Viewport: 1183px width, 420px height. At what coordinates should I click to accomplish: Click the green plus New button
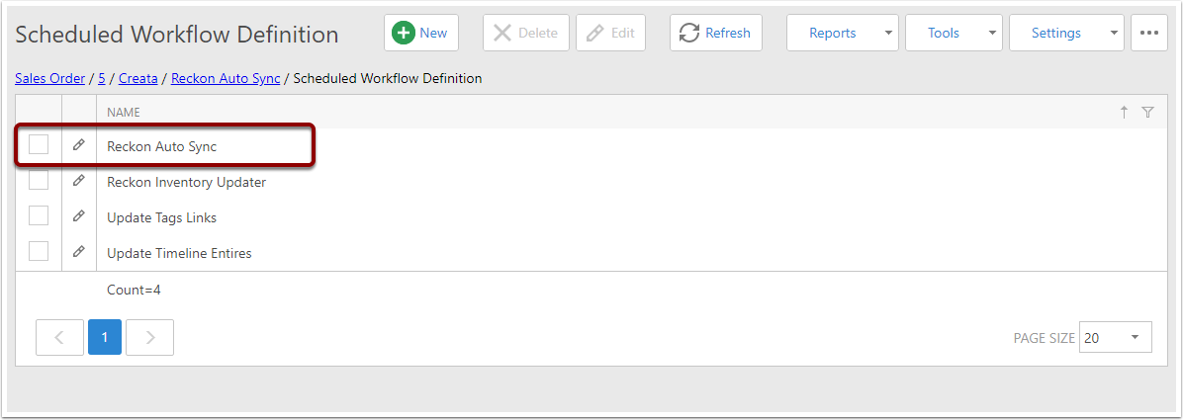[x=421, y=34]
